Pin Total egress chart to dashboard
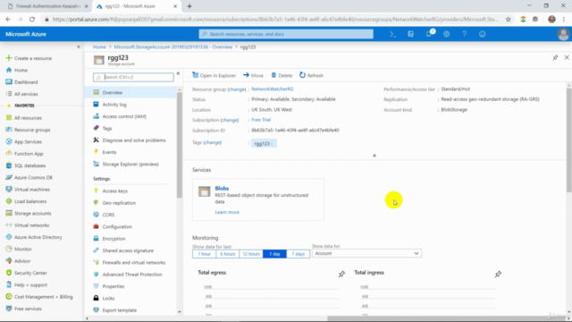572x322 pixels. 341,274
